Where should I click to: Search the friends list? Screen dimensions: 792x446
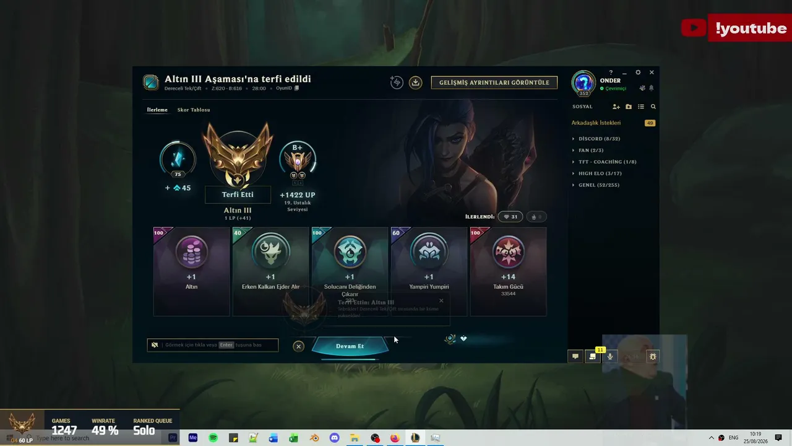(653, 107)
